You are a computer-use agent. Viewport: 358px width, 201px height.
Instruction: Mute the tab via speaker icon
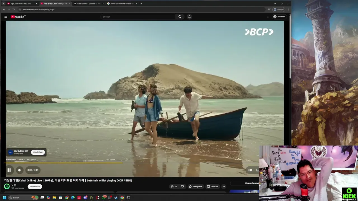[x=66, y=4]
